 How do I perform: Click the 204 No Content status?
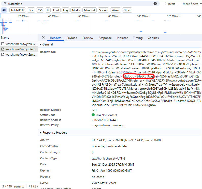(x=106, y=115)
